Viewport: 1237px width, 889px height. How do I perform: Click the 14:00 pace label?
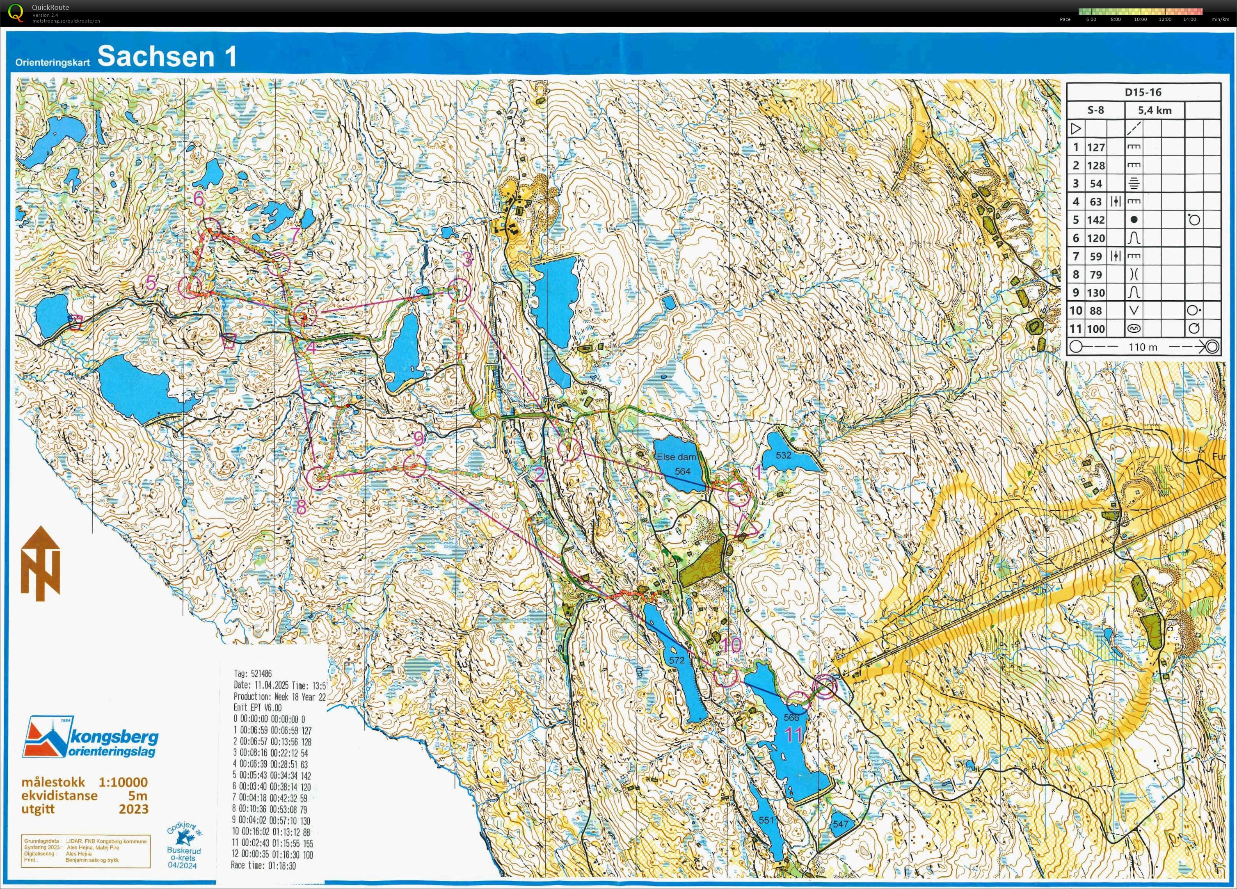pyautogui.click(x=1189, y=19)
